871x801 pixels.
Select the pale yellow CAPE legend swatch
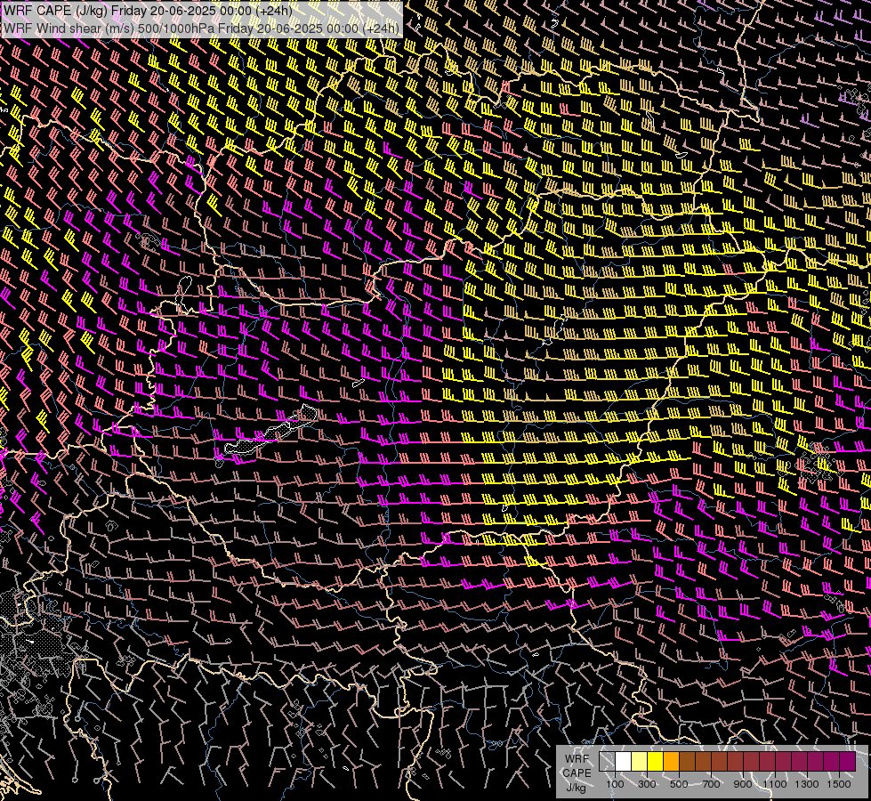640,762
